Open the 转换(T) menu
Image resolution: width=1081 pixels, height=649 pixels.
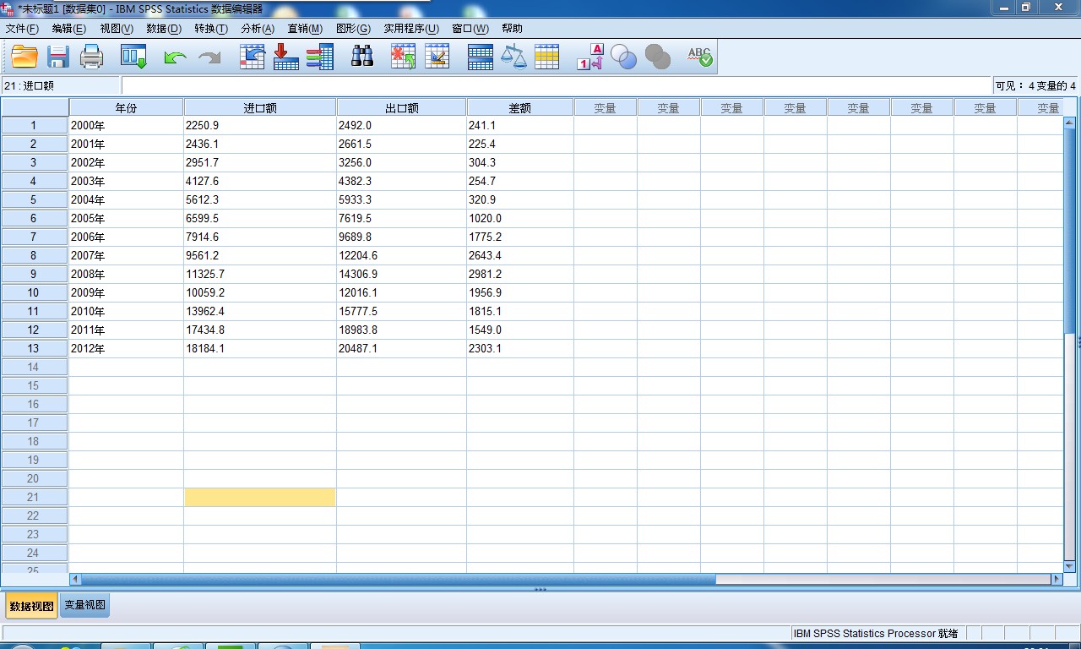pyautogui.click(x=211, y=29)
